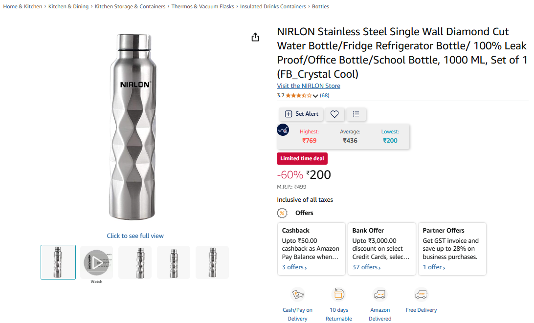The image size is (534, 323).
Task: Play the product video thumbnail
Action: click(96, 262)
